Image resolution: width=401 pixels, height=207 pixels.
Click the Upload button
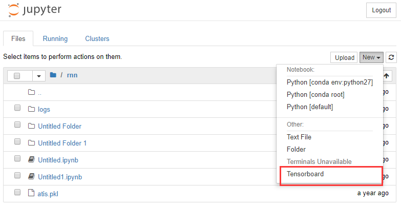pos(344,57)
